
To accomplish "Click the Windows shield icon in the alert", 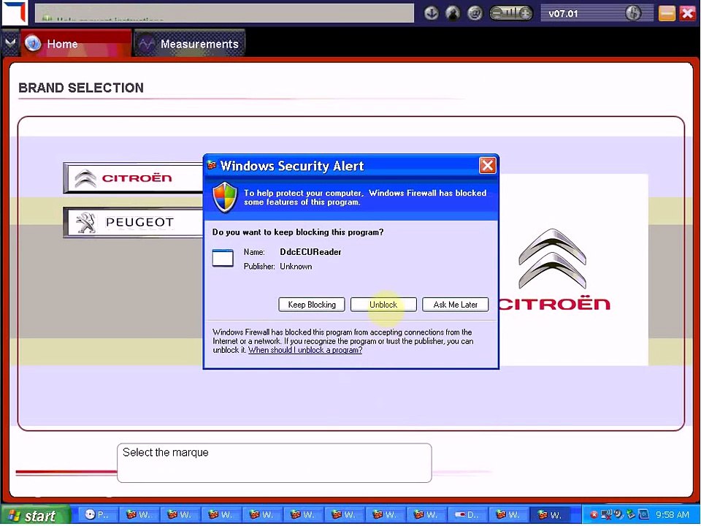I will coord(225,197).
